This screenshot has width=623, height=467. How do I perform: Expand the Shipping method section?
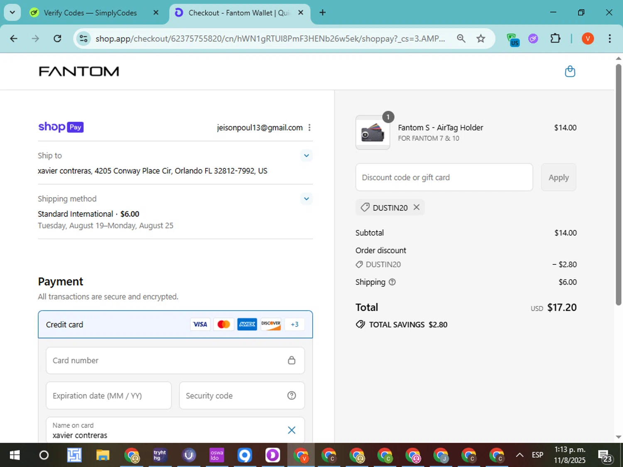coord(306,199)
